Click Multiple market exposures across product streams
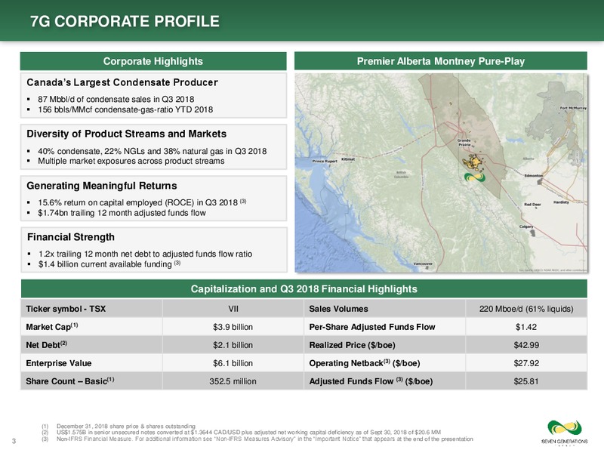This screenshot has width=604, height=453. pyautogui.click(x=131, y=161)
